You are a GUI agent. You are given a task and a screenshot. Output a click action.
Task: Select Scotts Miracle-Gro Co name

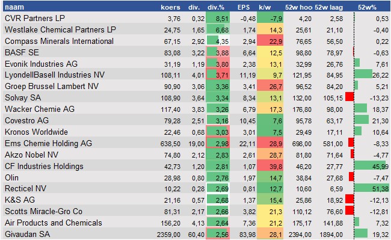44,211
